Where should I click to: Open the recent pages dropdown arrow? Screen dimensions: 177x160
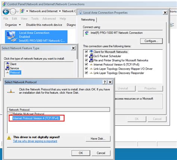(x=18, y=12)
